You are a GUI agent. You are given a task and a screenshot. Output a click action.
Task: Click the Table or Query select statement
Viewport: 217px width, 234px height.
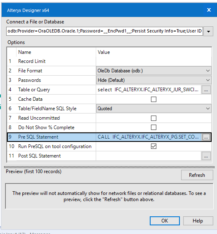click(148, 90)
